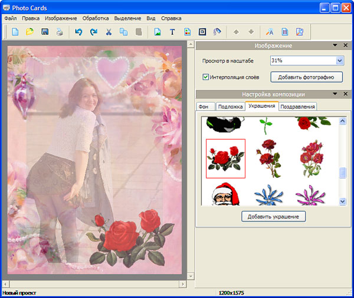The image size is (354, 298).
Task: Click the New project toolbar icon
Action: point(15,32)
